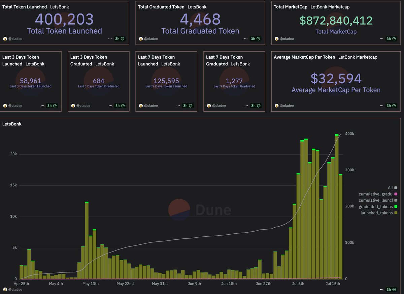
Task: Open @oladee profile on Average MarketCap Per Token card
Action: pos(287,106)
